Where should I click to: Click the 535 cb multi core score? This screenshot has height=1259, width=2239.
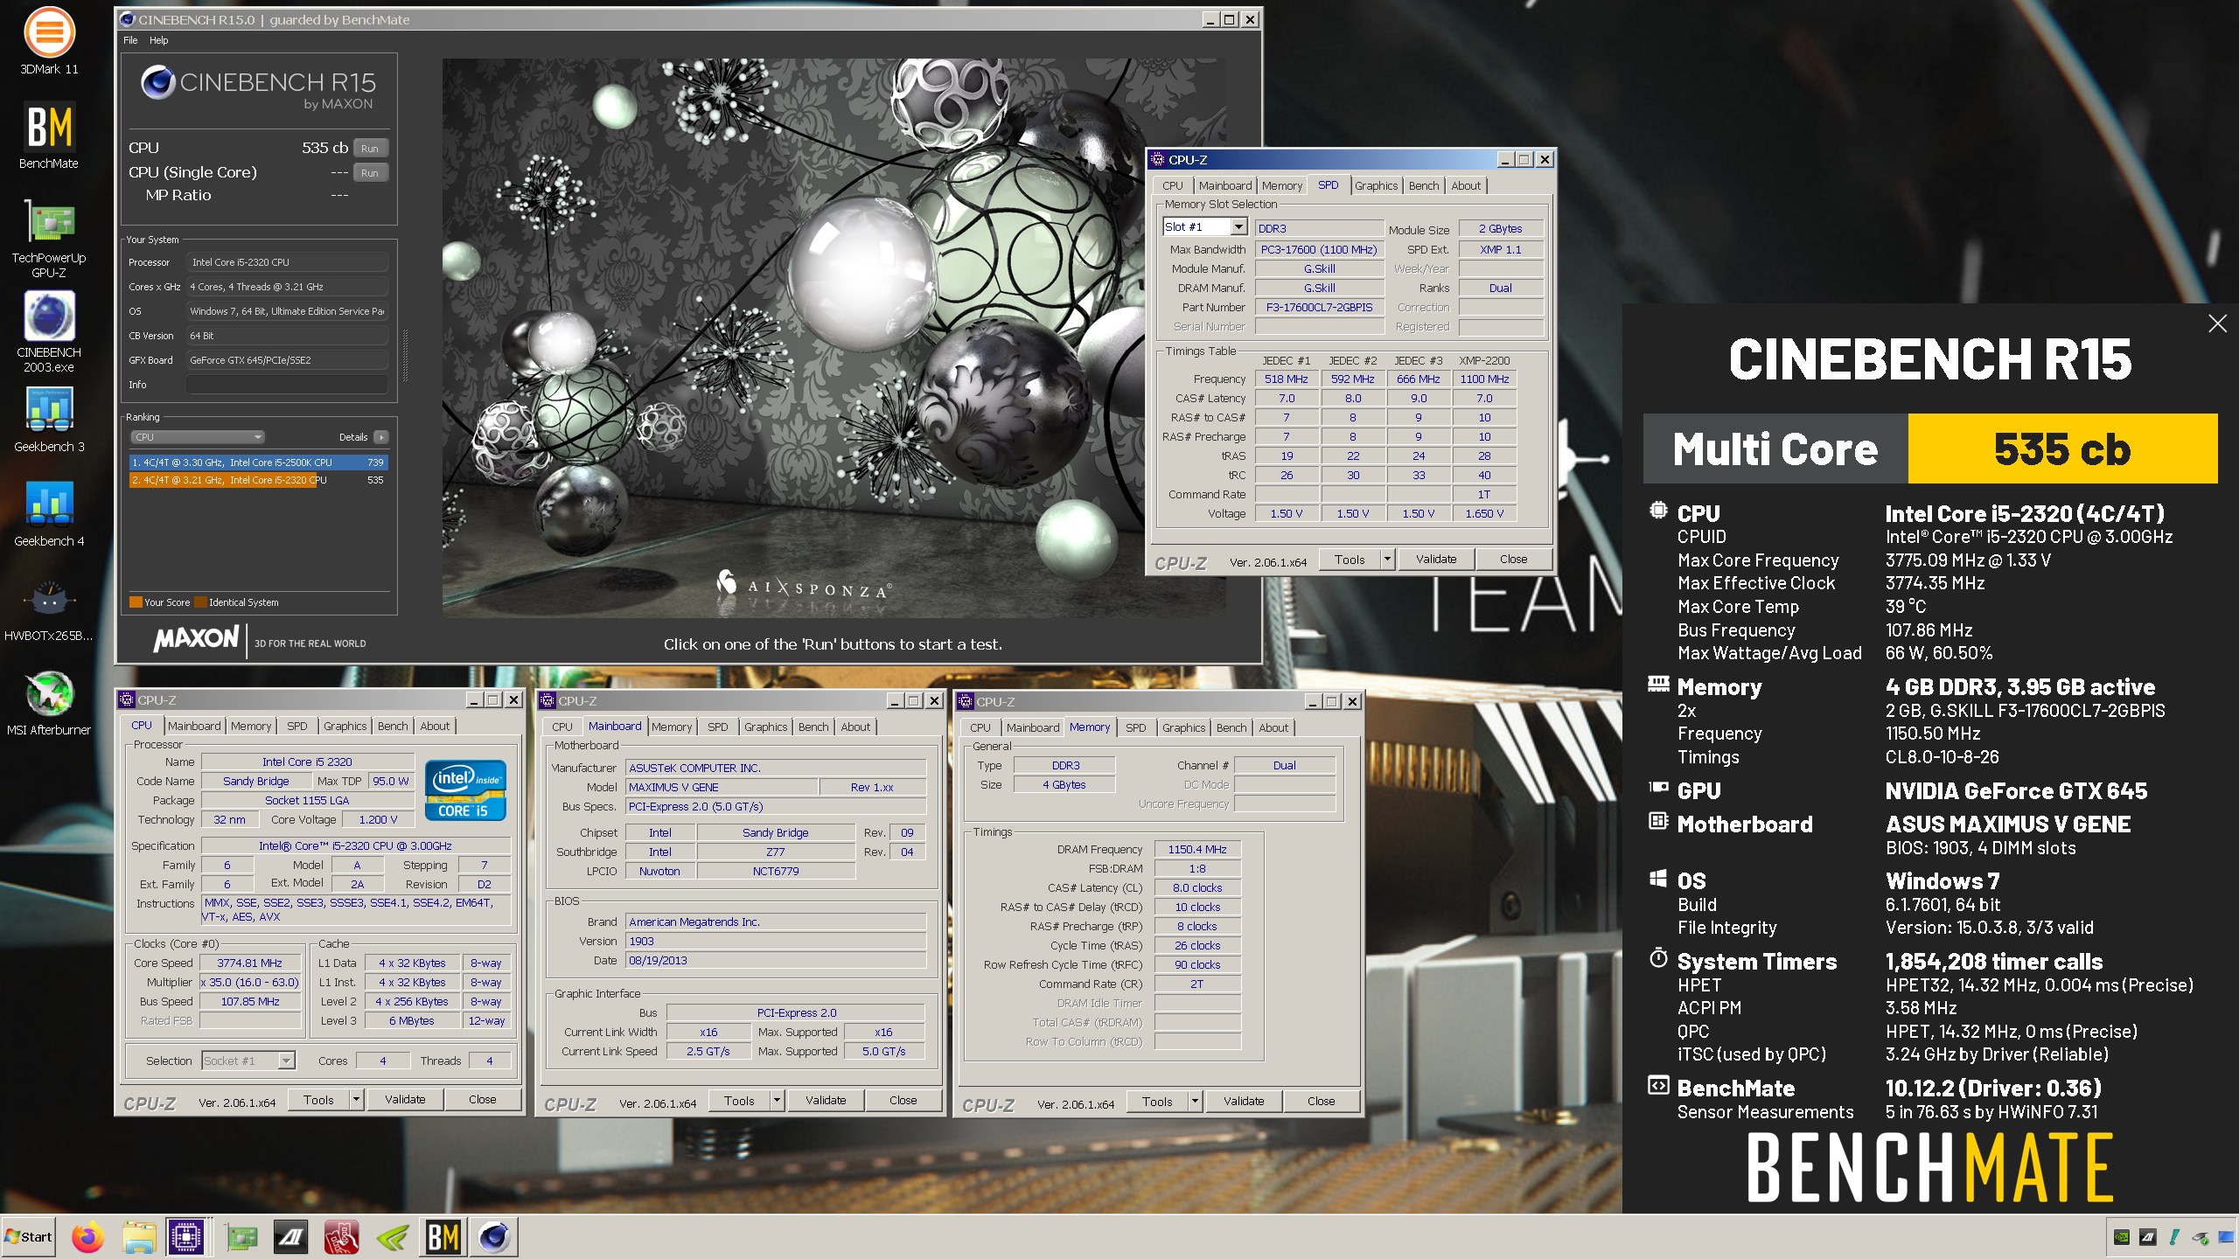[x=2061, y=449]
